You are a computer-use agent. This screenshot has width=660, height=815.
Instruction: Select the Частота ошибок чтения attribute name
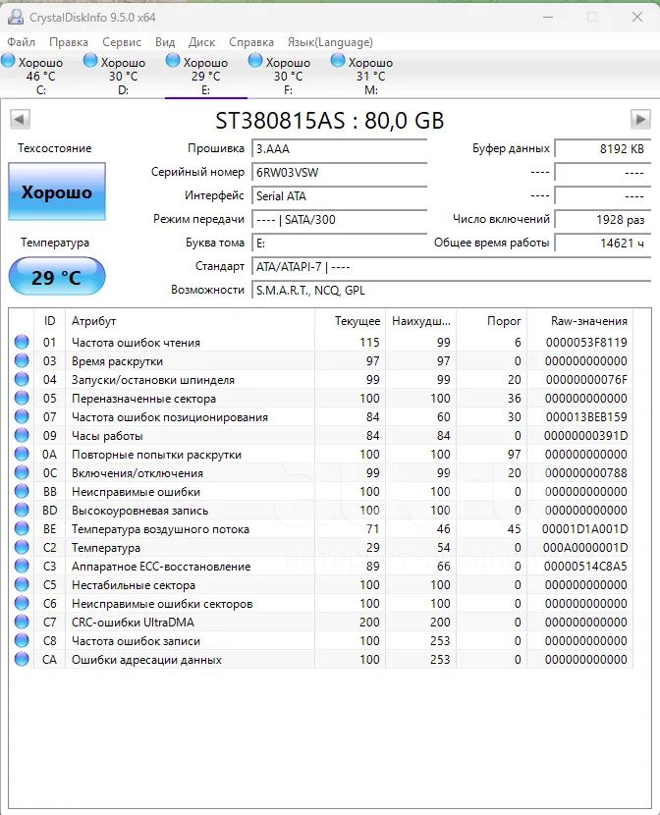[x=136, y=343]
